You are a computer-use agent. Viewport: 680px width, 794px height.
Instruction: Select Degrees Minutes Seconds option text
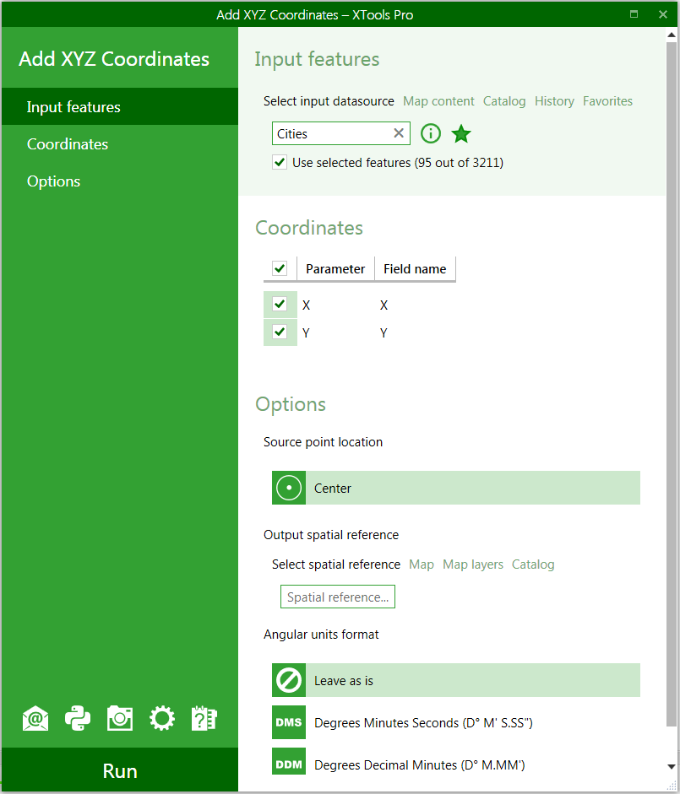coord(423,723)
